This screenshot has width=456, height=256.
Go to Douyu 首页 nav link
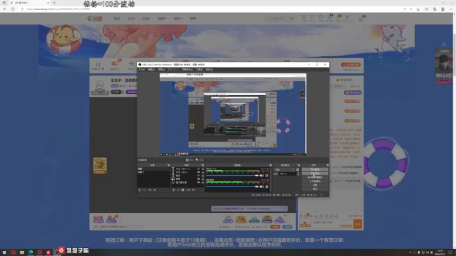click(117, 19)
